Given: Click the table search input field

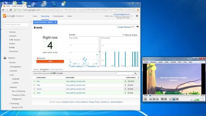Looking at the screenshot, I should [x=125, y=73].
